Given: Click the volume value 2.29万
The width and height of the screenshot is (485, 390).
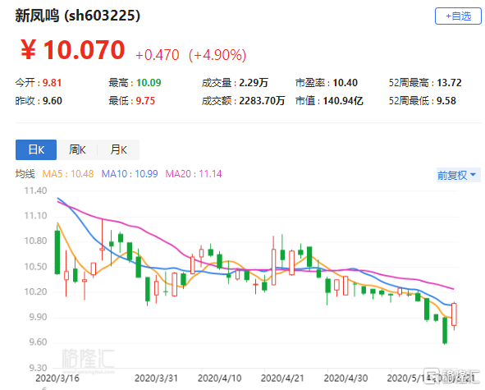Looking at the screenshot, I should pos(254,83).
